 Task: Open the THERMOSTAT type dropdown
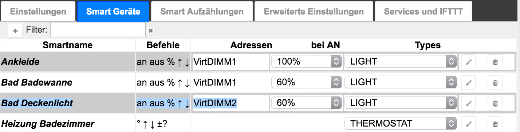click(x=401, y=124)
